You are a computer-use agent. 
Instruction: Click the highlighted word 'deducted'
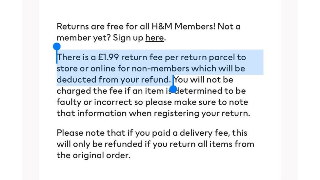click(76, 80)
